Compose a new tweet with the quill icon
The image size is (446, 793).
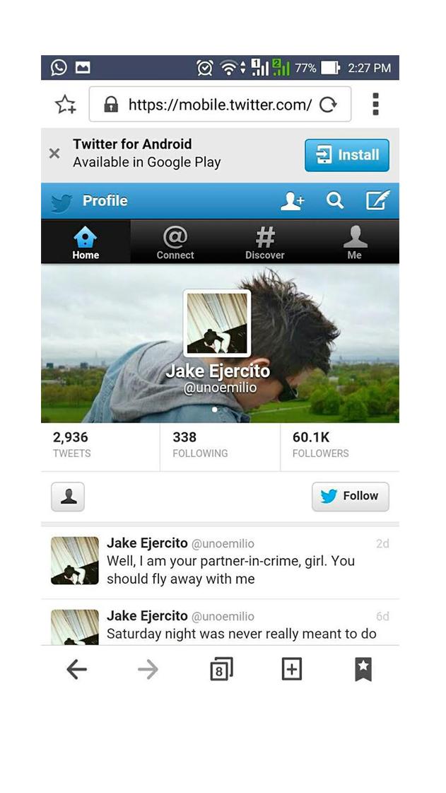click(378, 200)
